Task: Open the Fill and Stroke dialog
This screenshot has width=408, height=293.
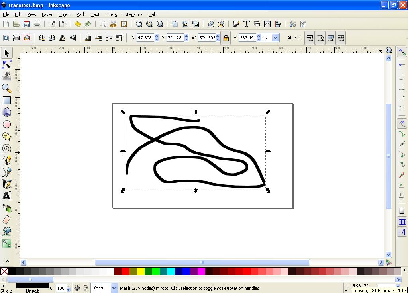Action: pyautogui.click(x=236, y=24)
